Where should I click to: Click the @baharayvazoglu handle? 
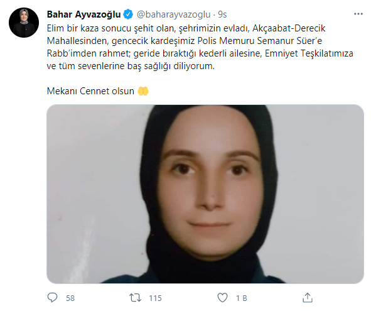pos(174,14)
